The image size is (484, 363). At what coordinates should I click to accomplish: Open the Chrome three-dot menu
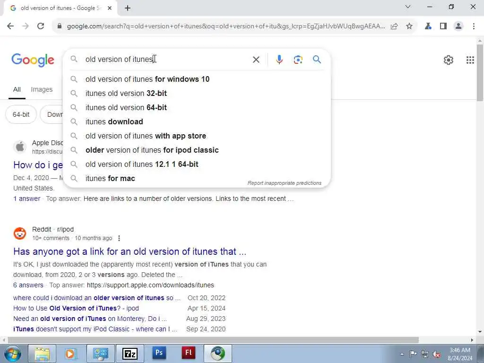[x=474, y=26]
